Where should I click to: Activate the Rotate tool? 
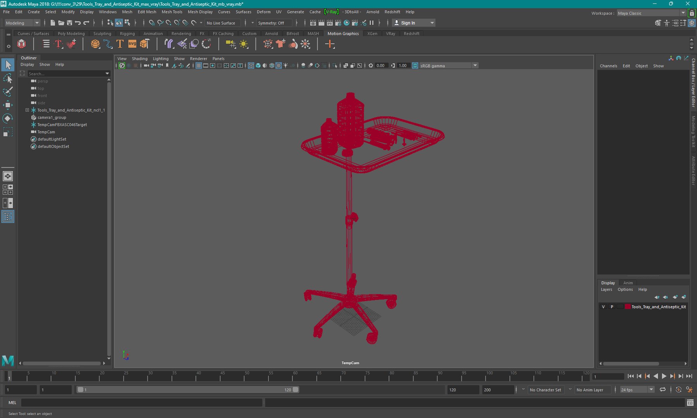(x=8, y=118)
